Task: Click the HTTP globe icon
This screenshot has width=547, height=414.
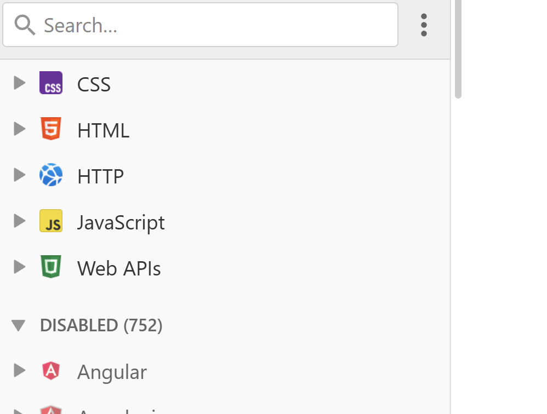Action: click(x=51, y=175)
